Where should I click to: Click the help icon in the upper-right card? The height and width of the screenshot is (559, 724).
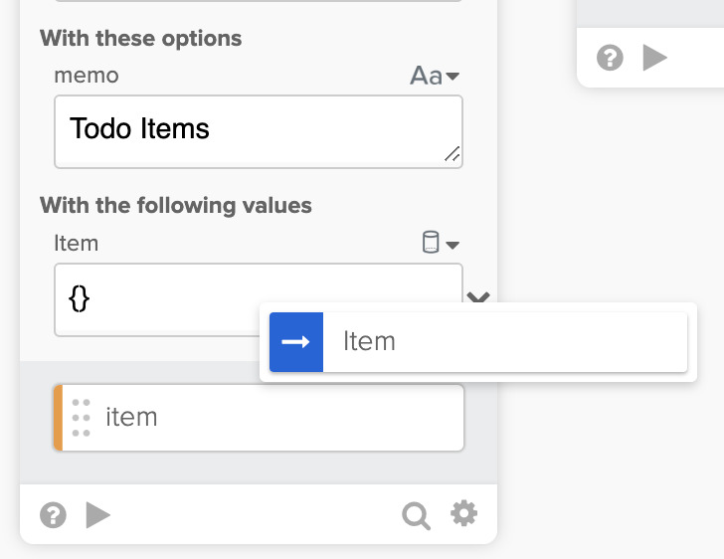(610, 58)
